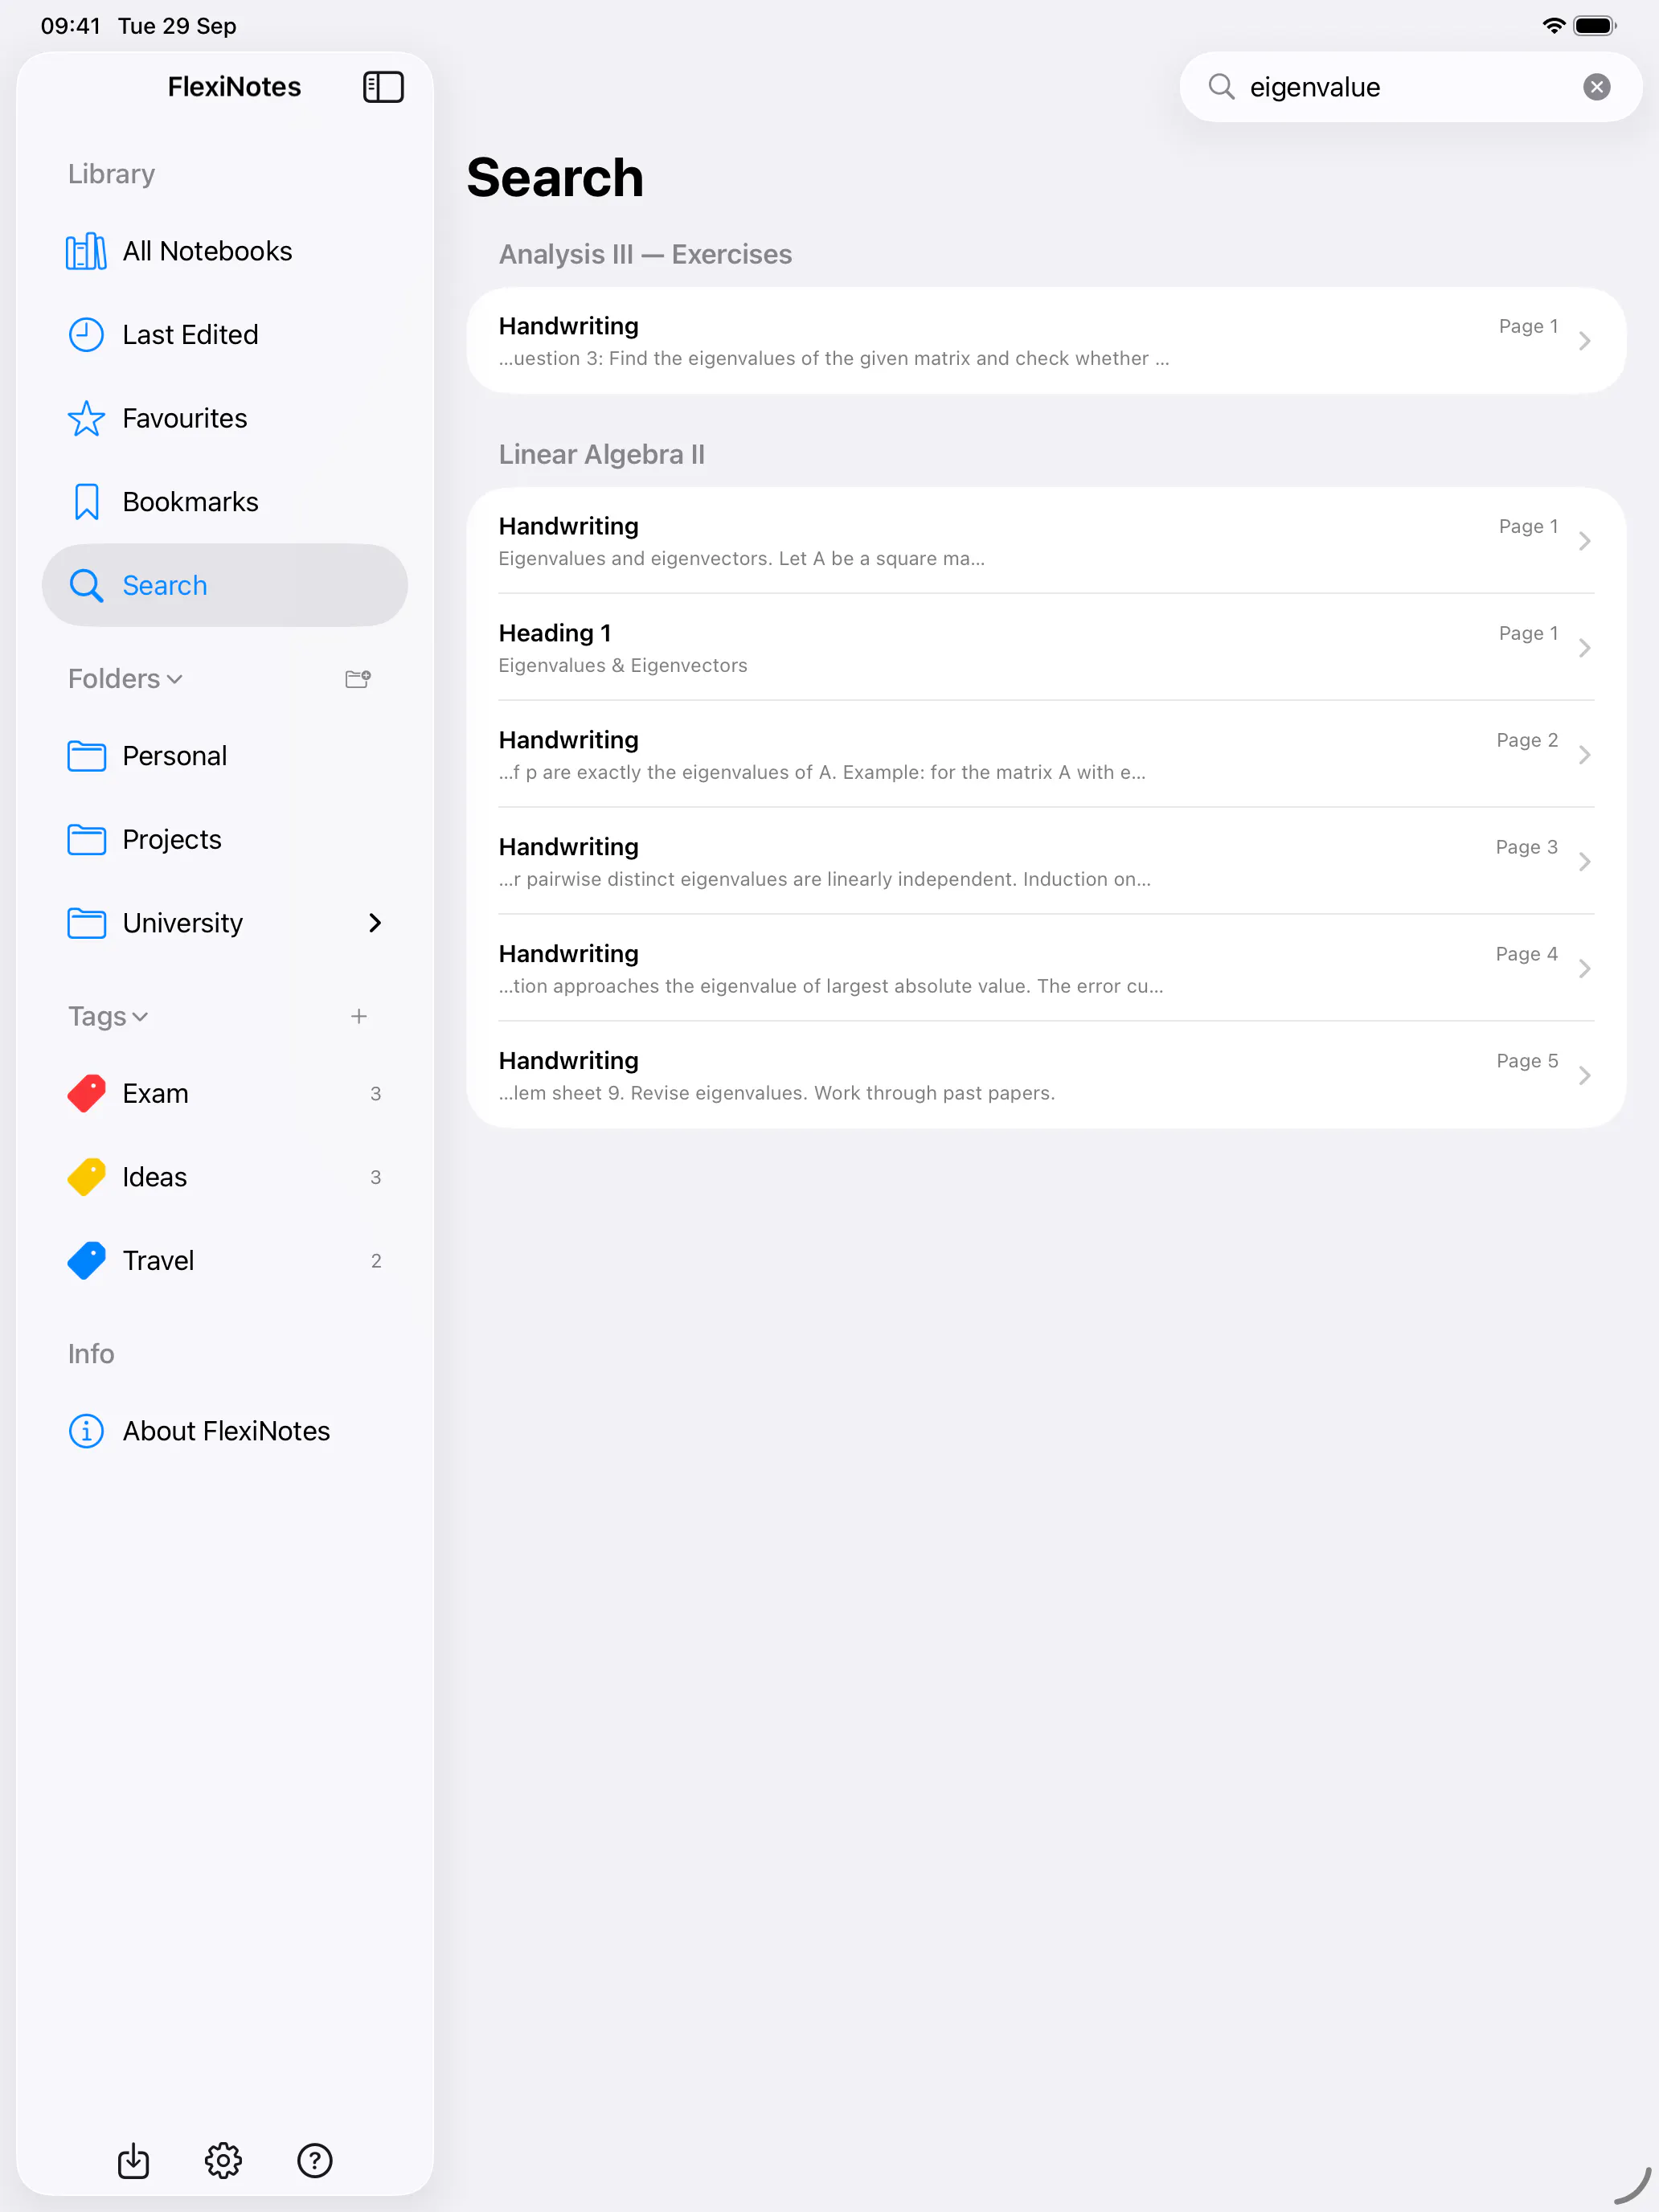Click the Last Edited clock icon

[86, 334]
